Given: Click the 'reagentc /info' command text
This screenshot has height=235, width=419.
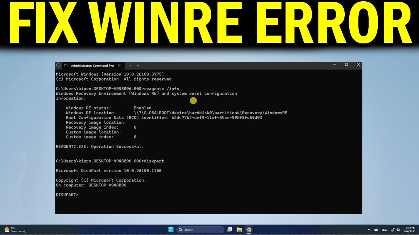Looking at the screenshot, I should tap(161, 88).
